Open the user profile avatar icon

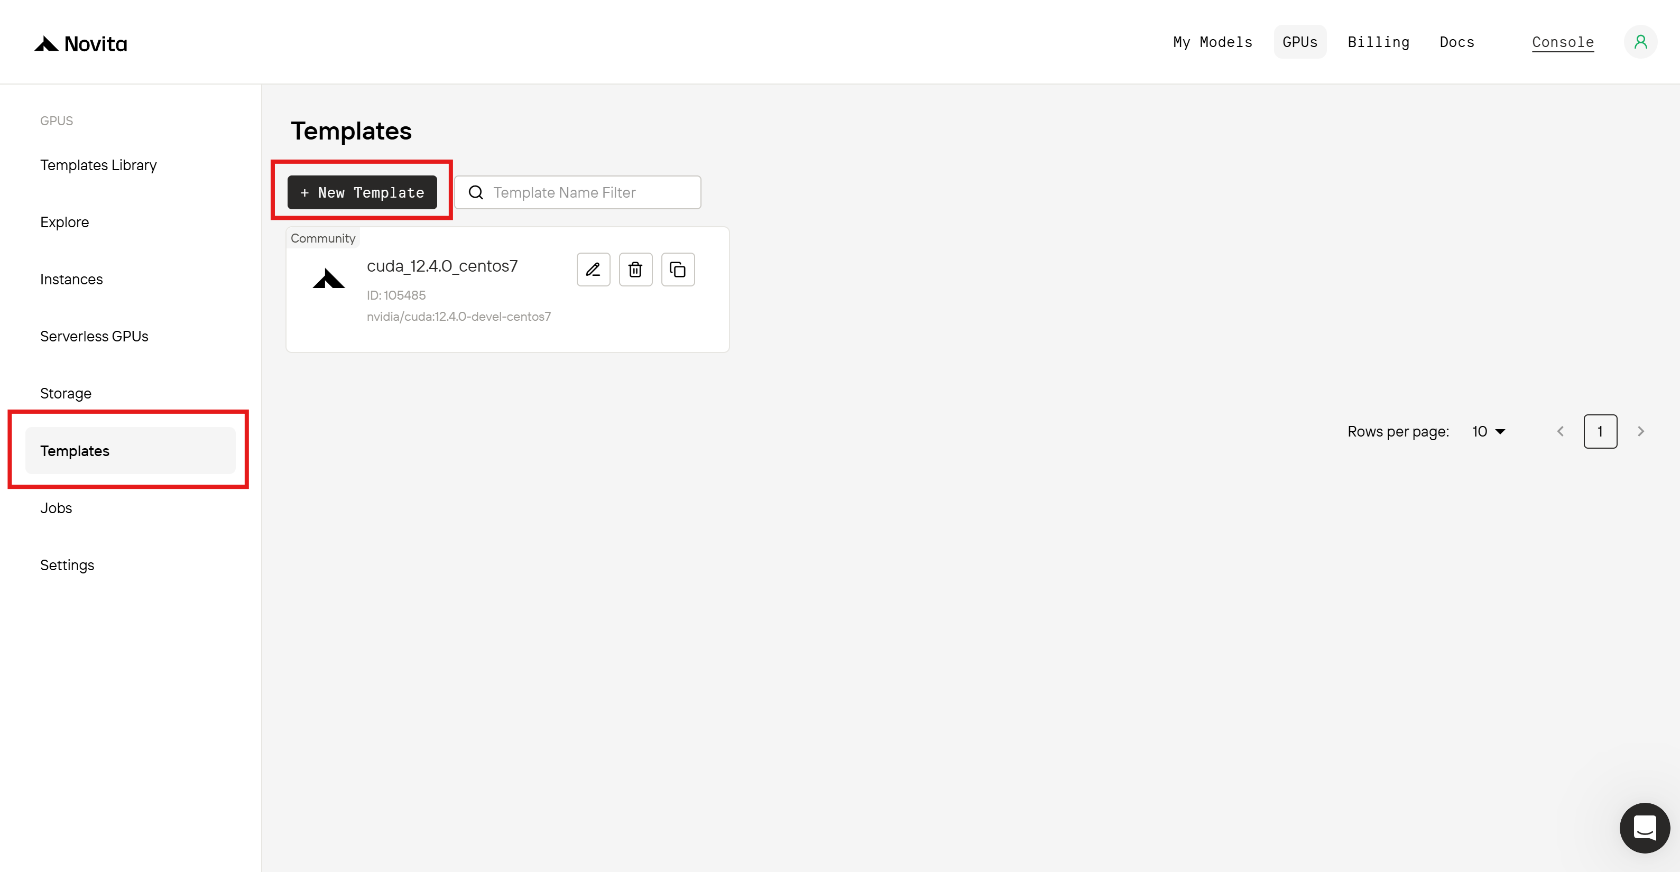[1640, 42]
